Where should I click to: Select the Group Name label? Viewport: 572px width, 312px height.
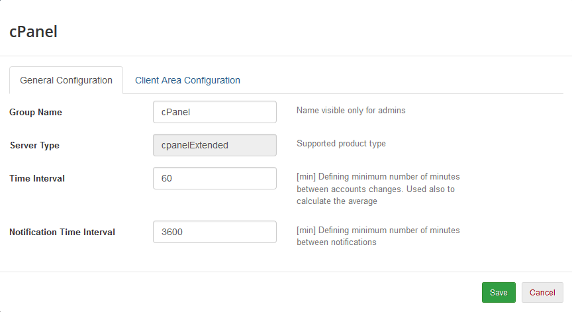click(36, 113)
